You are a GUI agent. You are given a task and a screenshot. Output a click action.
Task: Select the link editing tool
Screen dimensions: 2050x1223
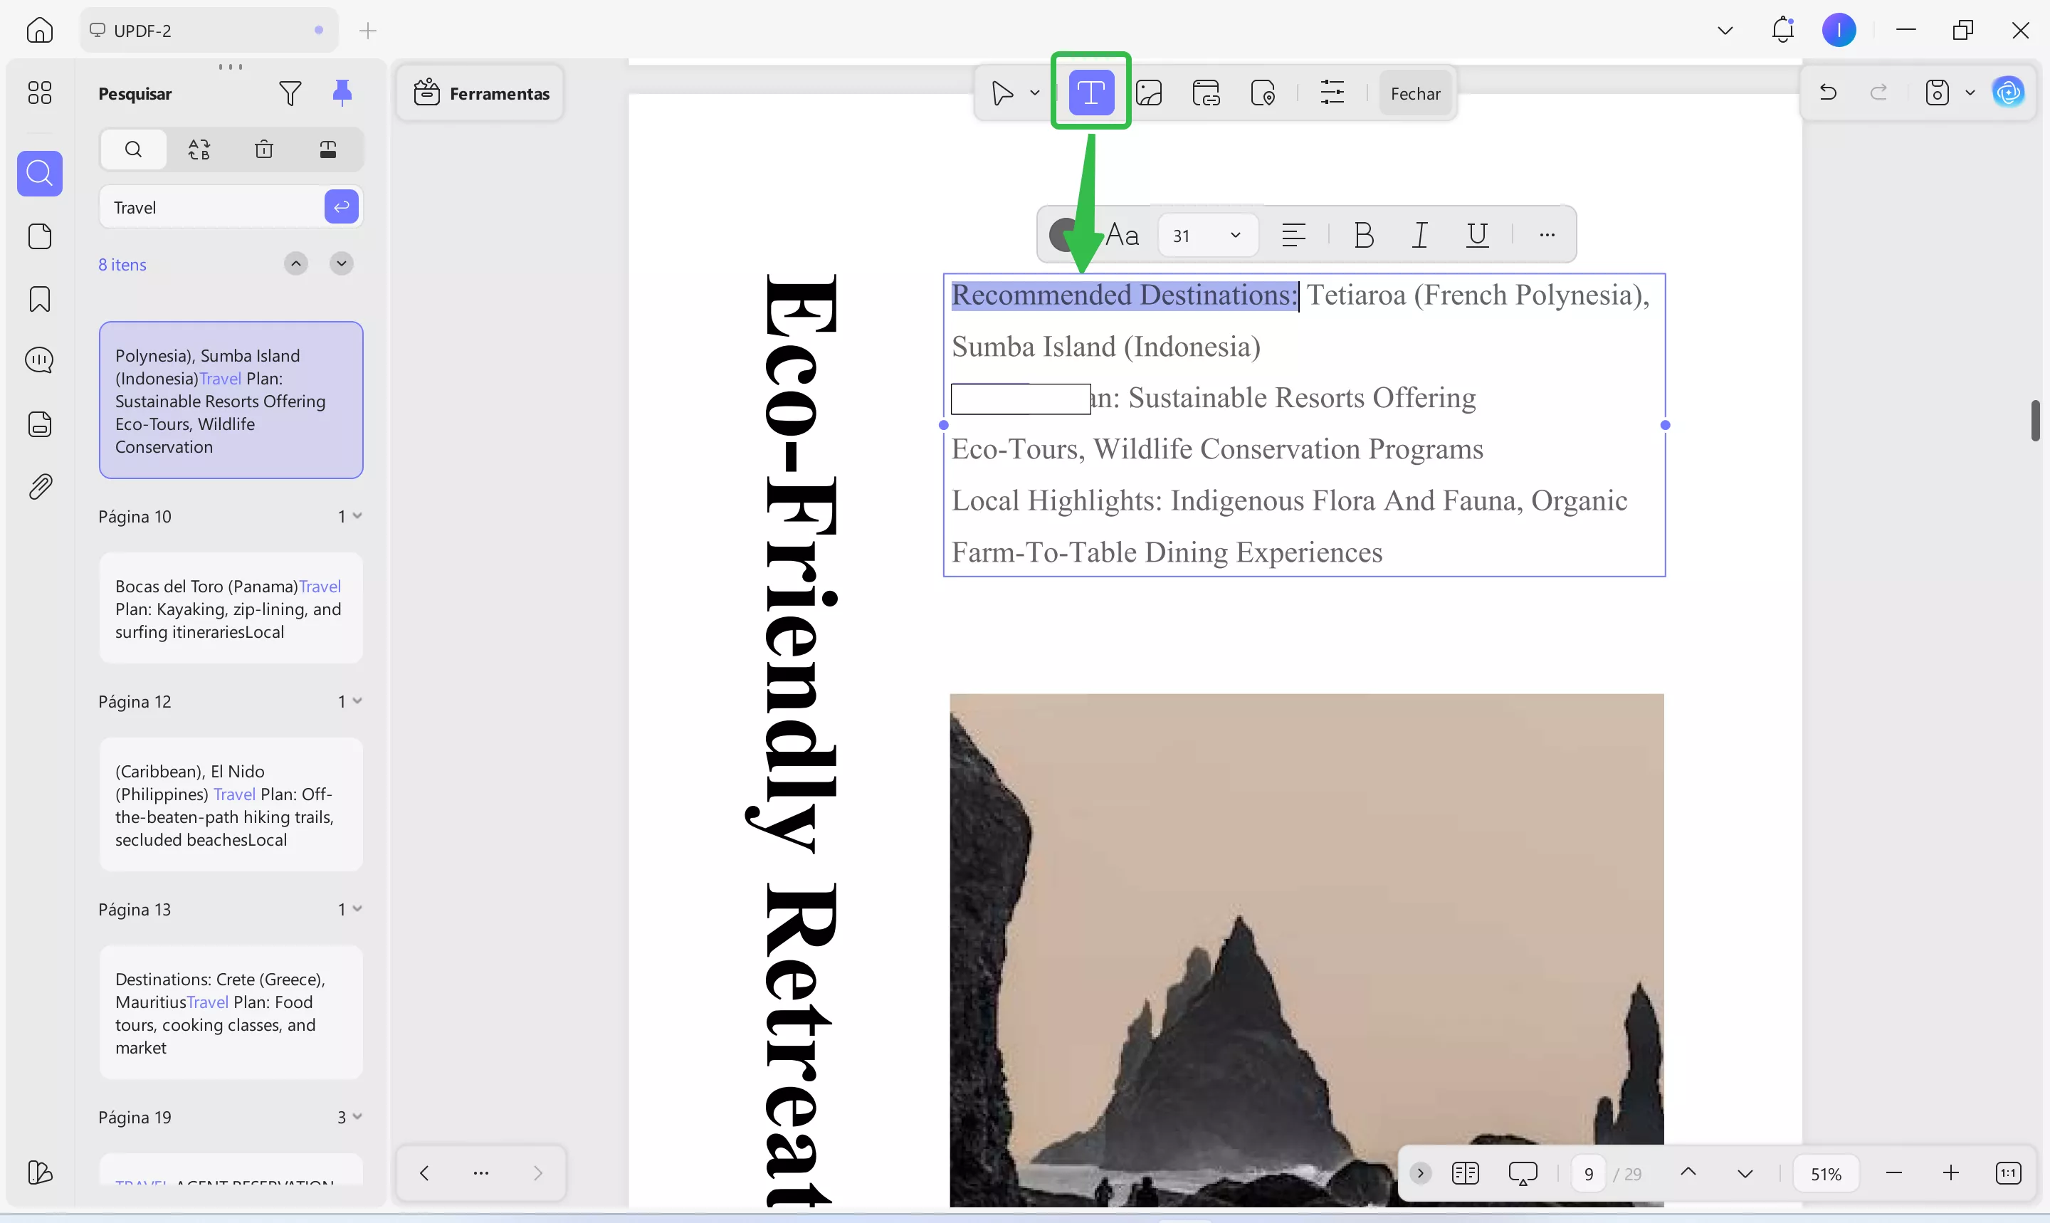point(1207,93)
